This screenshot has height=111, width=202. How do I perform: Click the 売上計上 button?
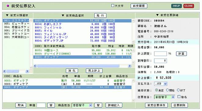click(94, 71)
